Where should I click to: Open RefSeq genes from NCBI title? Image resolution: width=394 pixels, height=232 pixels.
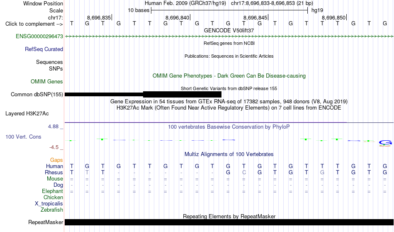229,43
